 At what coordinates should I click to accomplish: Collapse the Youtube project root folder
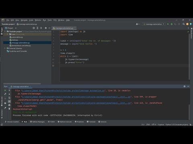point(5,31)
